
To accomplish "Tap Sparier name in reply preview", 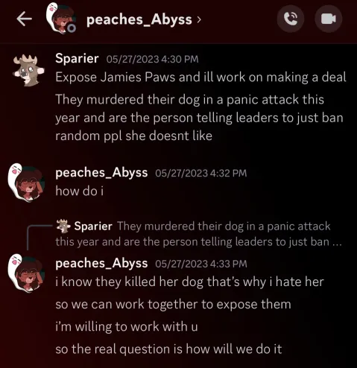I will point(93,226).
